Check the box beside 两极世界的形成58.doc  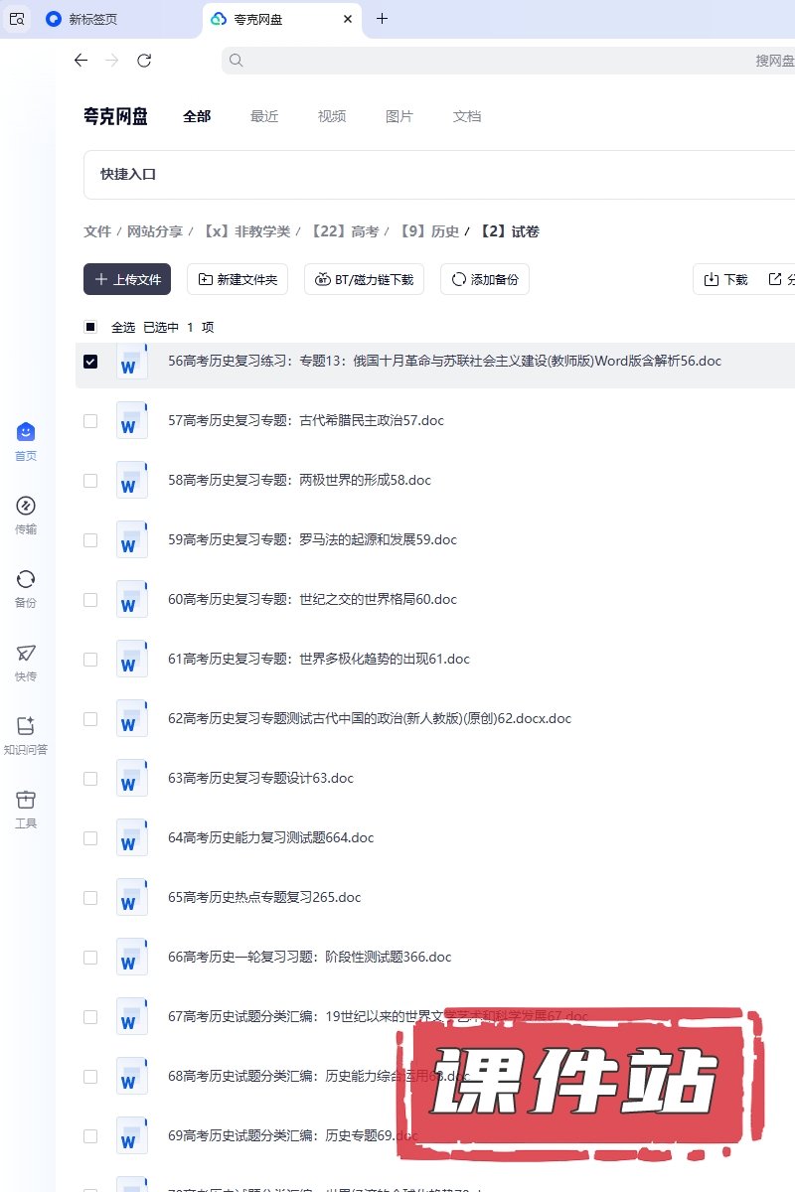click(90, 481)
